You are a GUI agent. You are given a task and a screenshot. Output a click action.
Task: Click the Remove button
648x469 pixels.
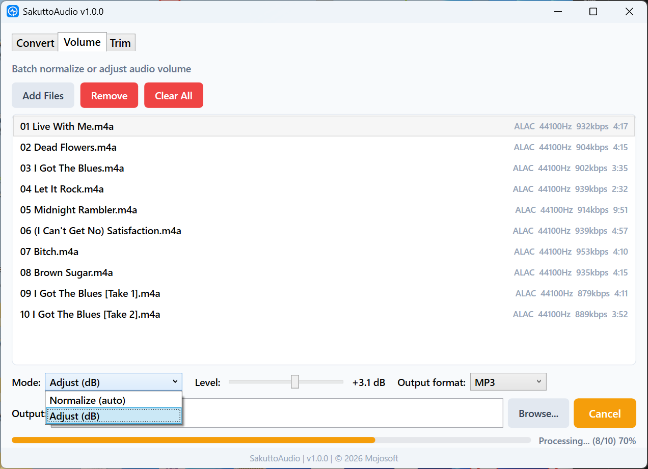(109, 95)
